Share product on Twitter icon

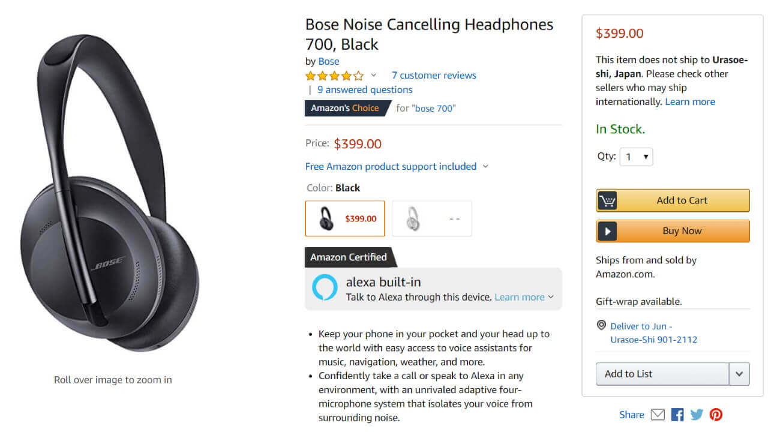pos(697,415)
